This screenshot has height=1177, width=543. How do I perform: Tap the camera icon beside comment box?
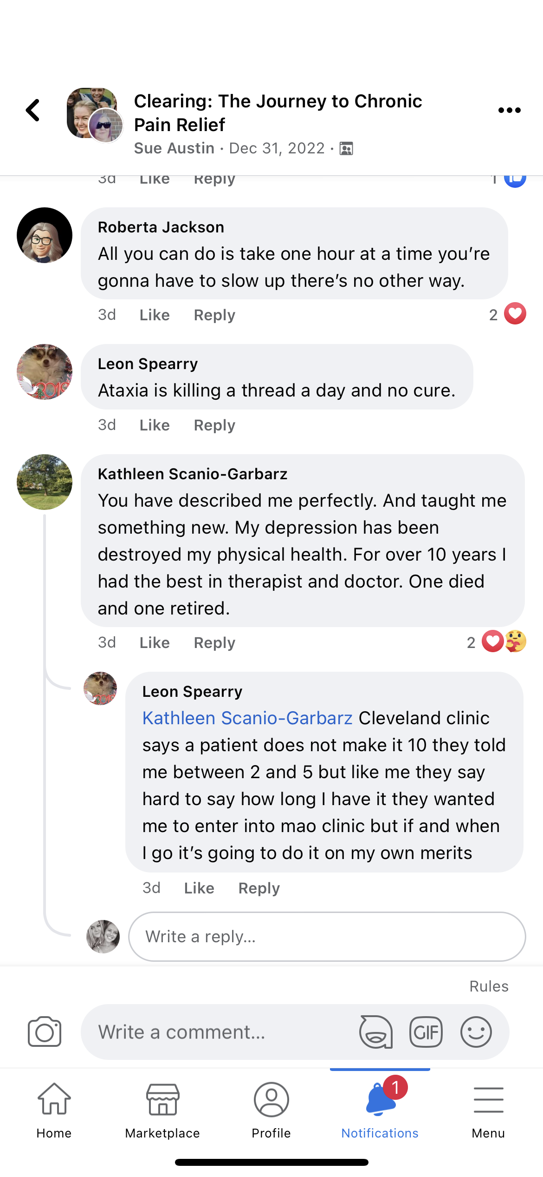45,1032
